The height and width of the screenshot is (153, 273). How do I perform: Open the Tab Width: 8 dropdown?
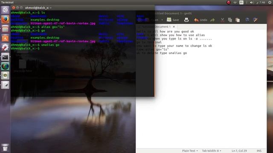[212, 151]
